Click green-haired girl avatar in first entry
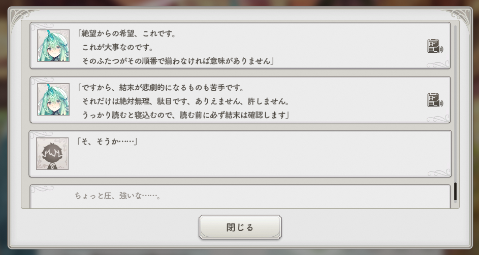479x255 pixels. click(x=53, y=46)
